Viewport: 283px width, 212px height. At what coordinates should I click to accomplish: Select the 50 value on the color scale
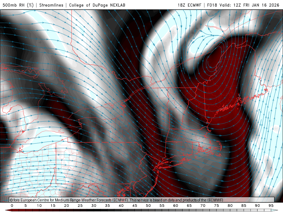(x=148, y=206)
